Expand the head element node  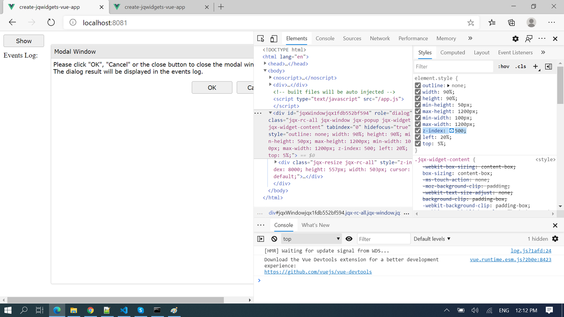[265, 64]
